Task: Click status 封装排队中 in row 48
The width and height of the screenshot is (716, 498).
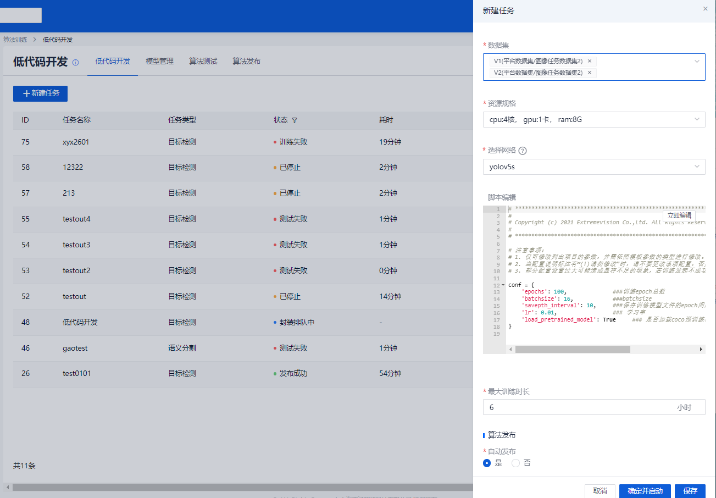Action: pos(297,322)
